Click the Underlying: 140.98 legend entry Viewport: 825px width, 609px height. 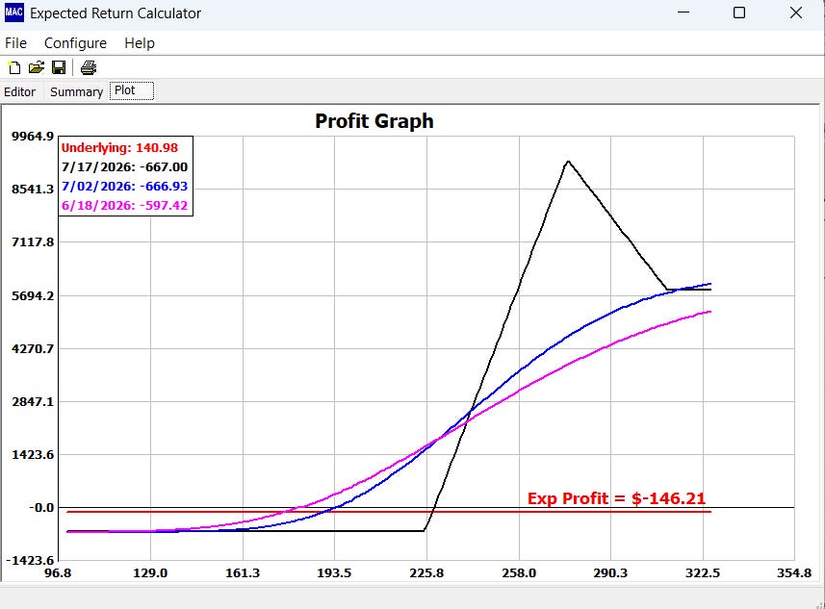click(x=120, y=148)
